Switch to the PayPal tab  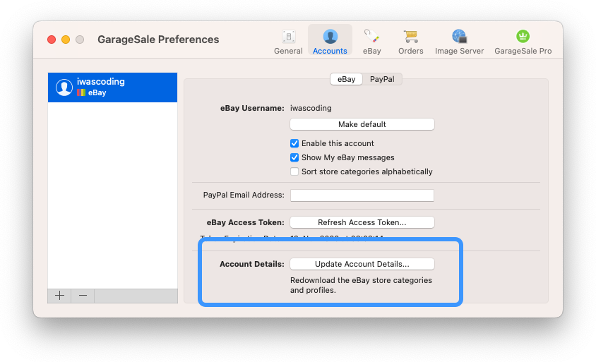[x=382, y=79]
